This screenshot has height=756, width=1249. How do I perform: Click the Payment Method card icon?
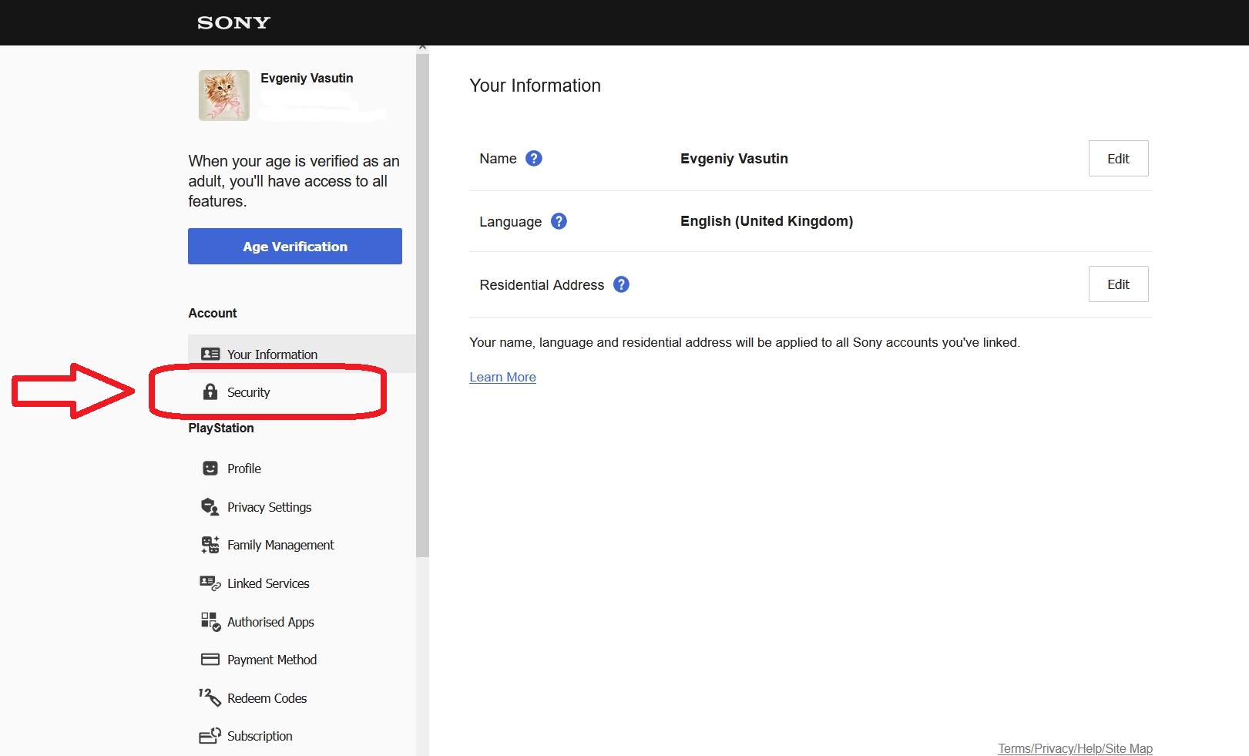click(210, 659)
